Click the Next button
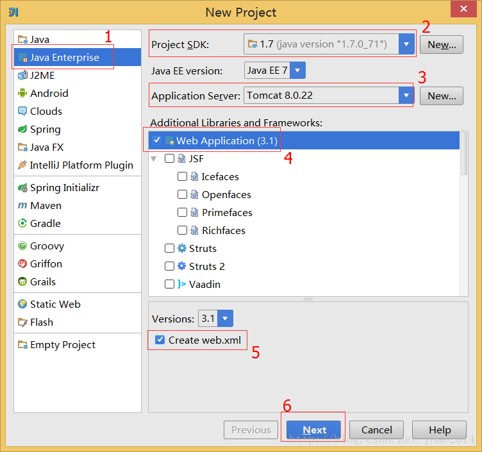The width and height of the screenshot is (482, 452). [313, 430]
